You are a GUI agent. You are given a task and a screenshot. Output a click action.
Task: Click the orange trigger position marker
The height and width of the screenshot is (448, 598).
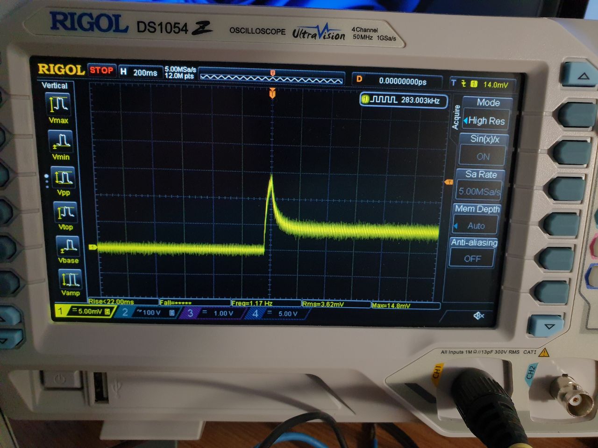(272, 94)
